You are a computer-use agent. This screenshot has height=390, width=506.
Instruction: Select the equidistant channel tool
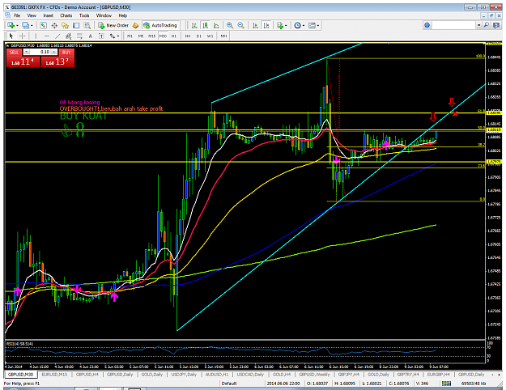[69, 36]
